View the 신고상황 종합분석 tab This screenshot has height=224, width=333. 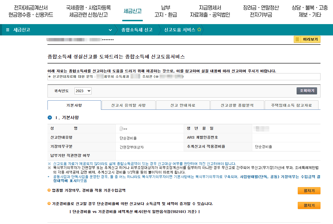click(237, 105)
